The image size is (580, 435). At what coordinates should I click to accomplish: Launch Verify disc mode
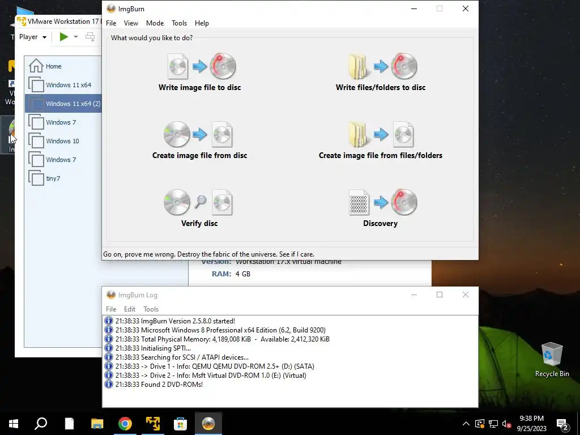click(x=199, y=208)
